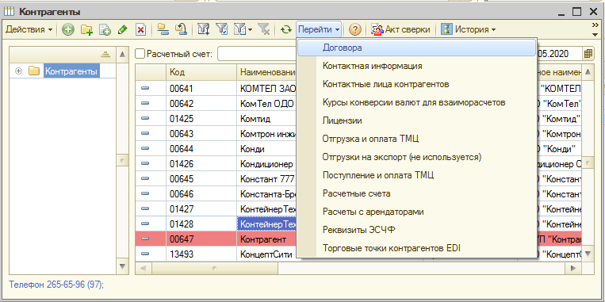Image resolution: width=605 pixels, height=302 pixels.
Task: Select the cell with code 01428
Action: coord(201,224)
